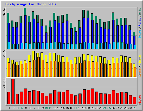
Task: Click day label 26 on the x-axis
Action: coord(113,108)
